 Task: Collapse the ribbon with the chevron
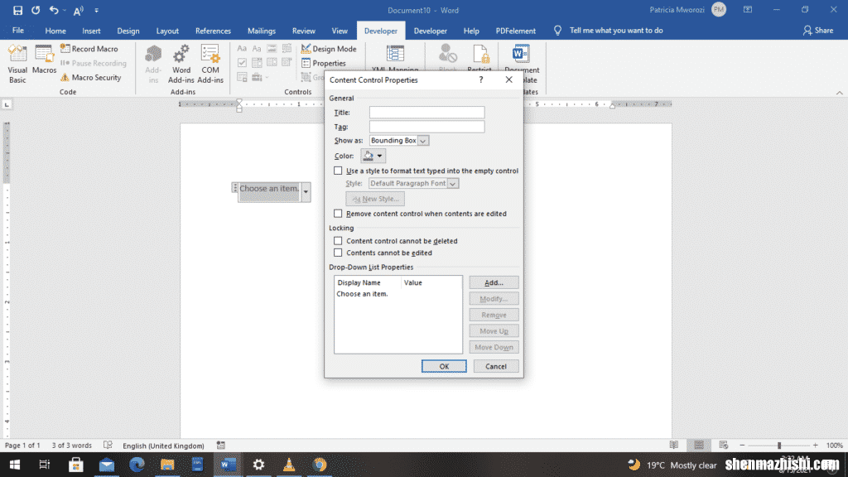coord(840,93)
